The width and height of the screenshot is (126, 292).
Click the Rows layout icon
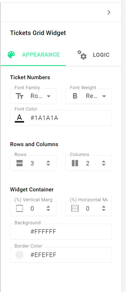pos(20,163)
